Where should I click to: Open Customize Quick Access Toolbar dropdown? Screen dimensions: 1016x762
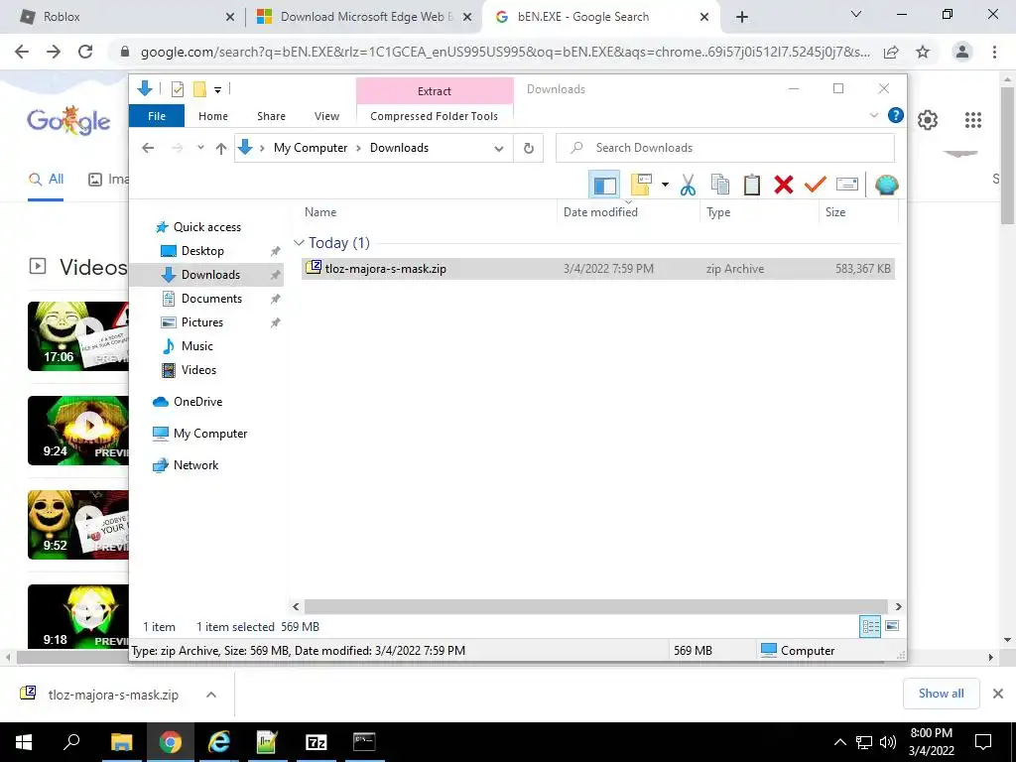(x=217, y=90)
